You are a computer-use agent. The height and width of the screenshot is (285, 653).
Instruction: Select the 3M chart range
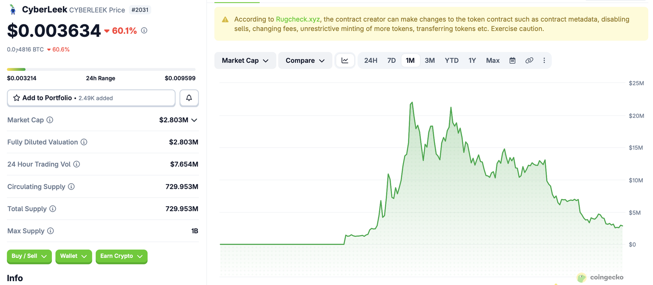(x=430, y=61)
